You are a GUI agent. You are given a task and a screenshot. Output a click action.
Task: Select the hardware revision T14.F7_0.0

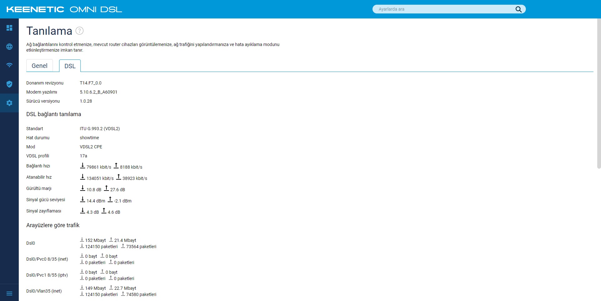(90, 83)
